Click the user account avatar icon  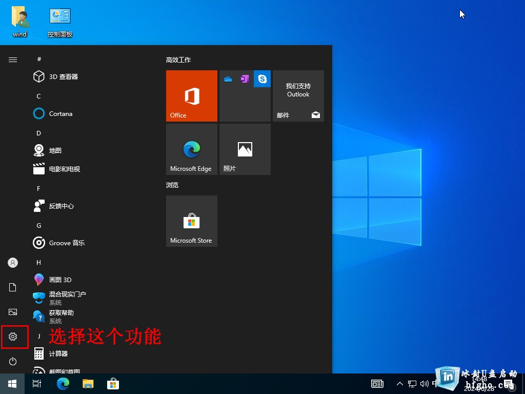13,263
